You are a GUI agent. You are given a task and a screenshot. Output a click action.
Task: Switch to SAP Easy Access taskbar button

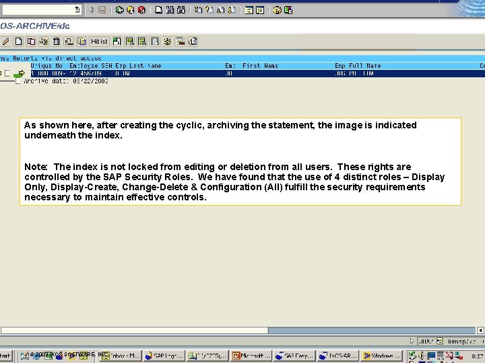[294, 356]
